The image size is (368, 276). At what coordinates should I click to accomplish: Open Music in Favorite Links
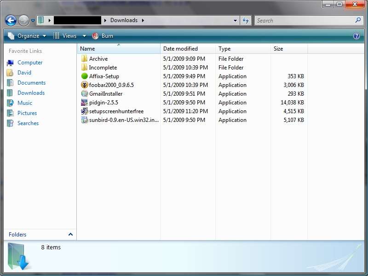click(x=25, y=103)
